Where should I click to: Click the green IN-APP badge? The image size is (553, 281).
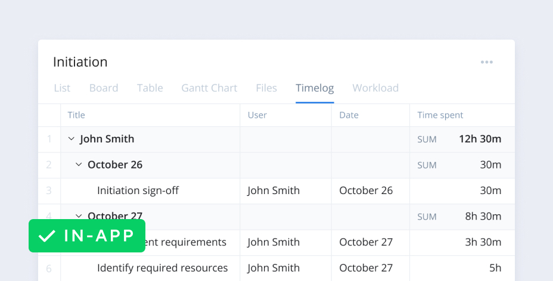coord(87,236)
